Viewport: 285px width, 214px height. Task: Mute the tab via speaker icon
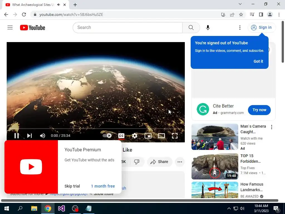[58, 5]
